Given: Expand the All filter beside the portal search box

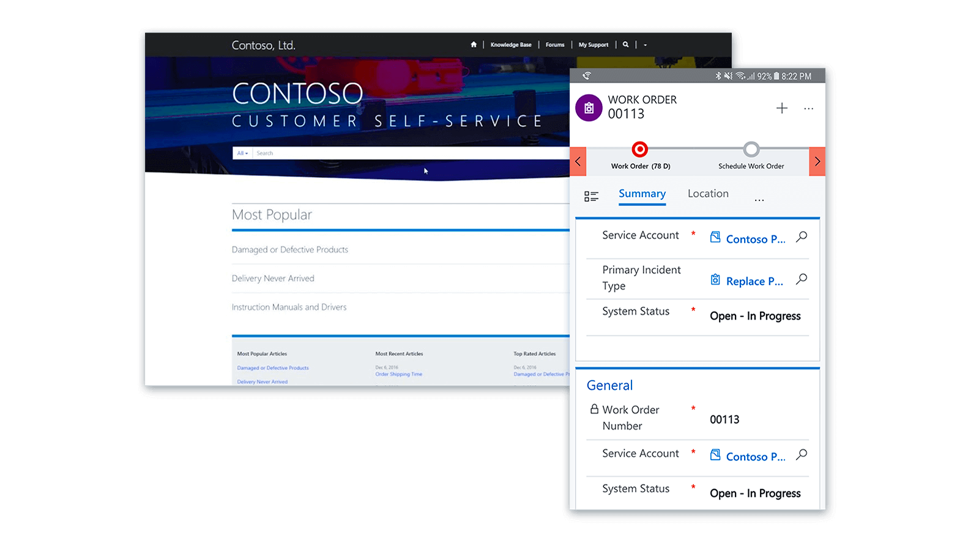Looking at the screenshot, I should (x=243, y=153).
